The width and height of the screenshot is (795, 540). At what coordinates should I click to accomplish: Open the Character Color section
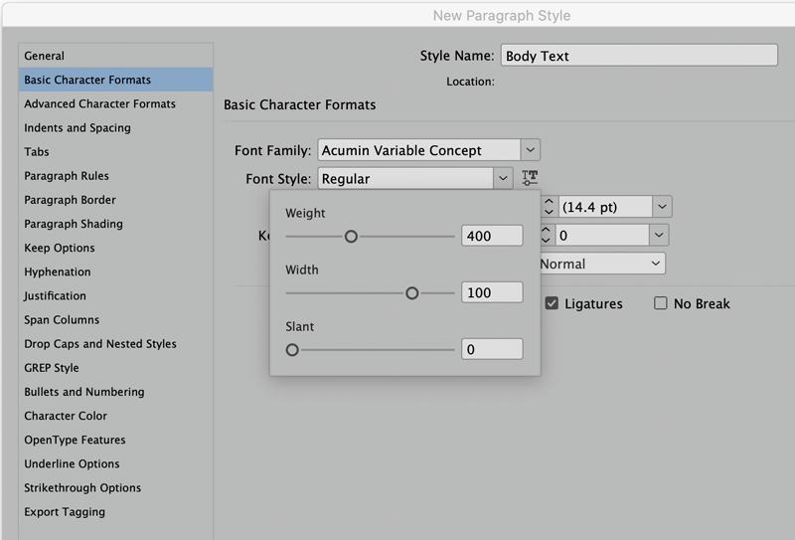[x=66, y=416]
